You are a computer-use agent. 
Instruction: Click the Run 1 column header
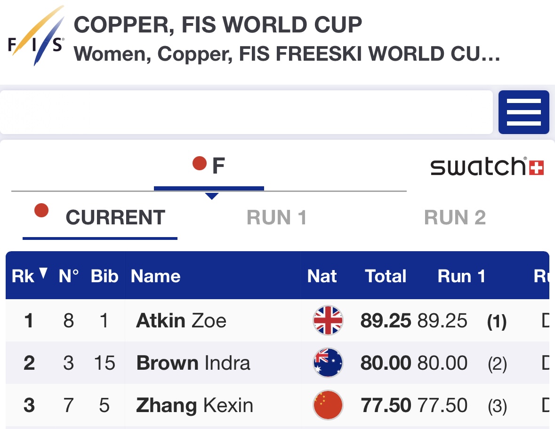coord(461,276)
